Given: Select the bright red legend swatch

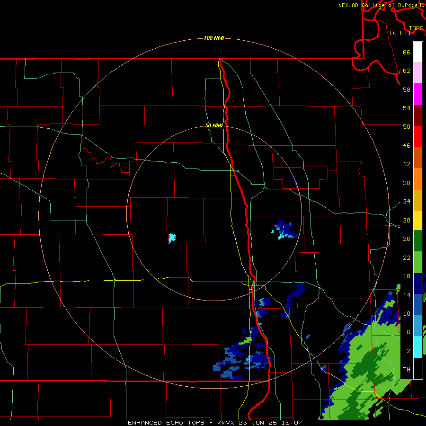Looking at the screenshot, I should coord(418,136).
